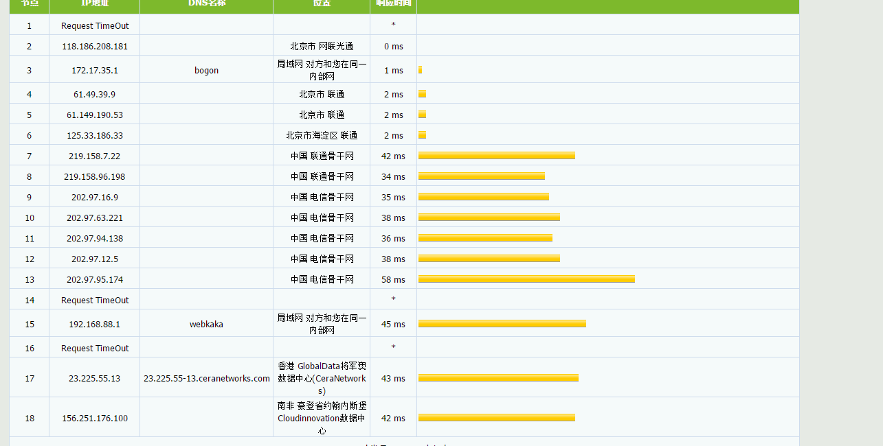
Task: Click location 北京市 网联光通
Action: coord(322,46)
